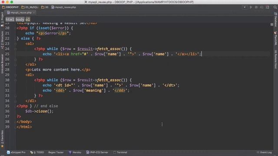Screen dimensions: 278x156
Task: Click the else keyword on line 22
Action: click(x=25, y=39)
